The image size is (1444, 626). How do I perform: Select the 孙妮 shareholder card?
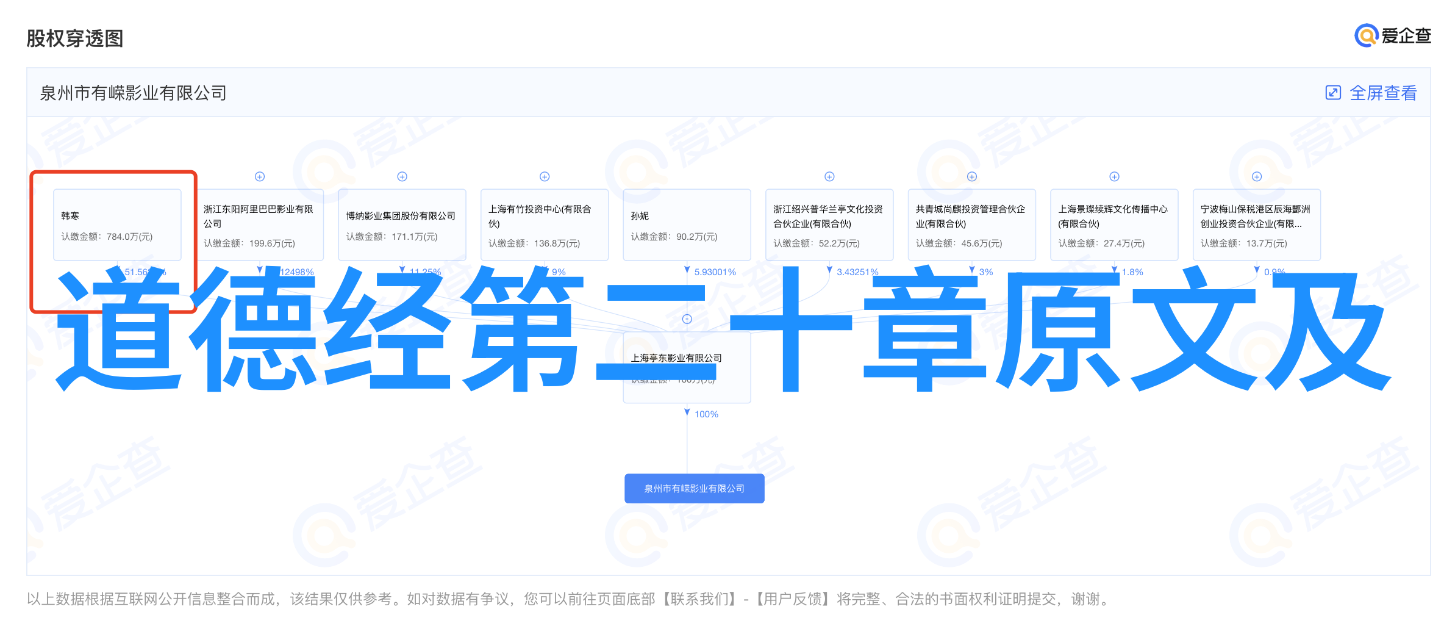pyautogui.click(x=687, y=225)
